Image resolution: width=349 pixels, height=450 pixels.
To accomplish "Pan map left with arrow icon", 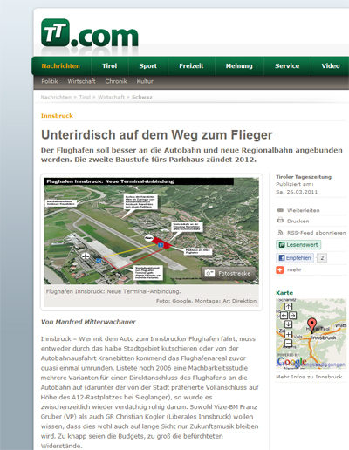I will click(284, 316).
